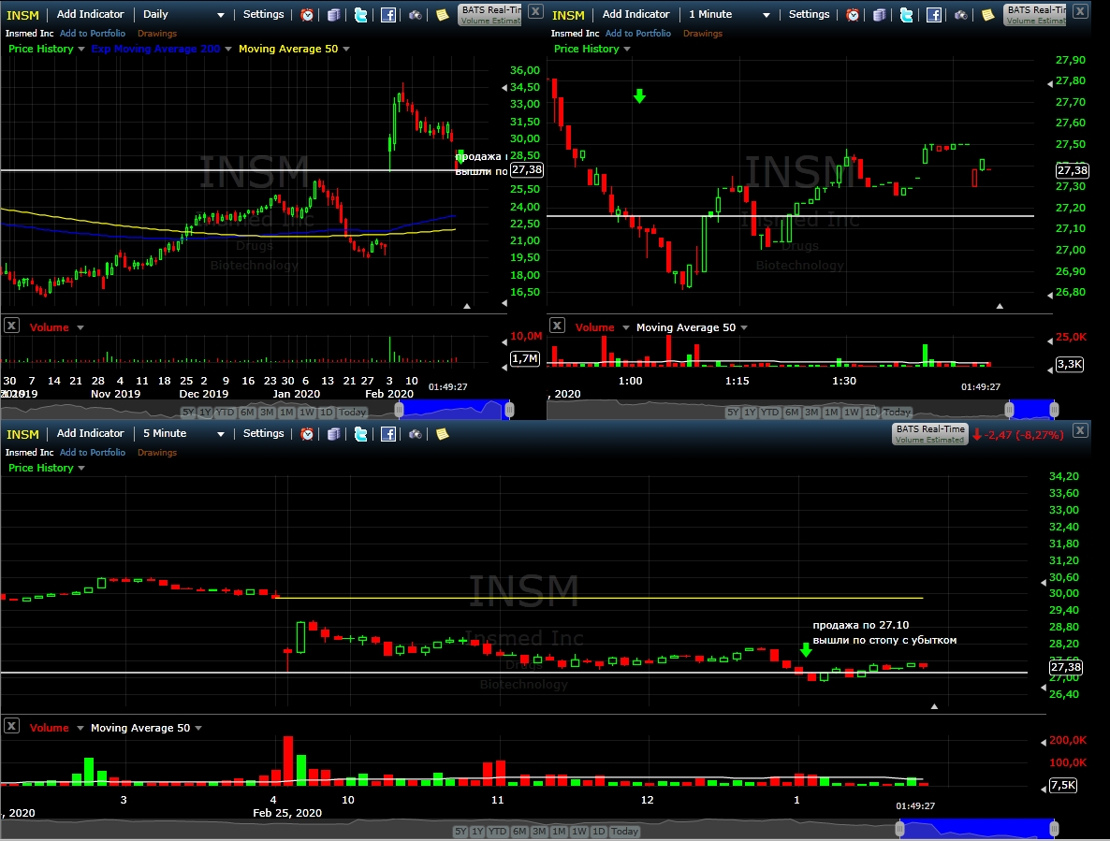Select 6M range in Daily chart
This screenshot has height=841, width=1110.
(247, 412)
